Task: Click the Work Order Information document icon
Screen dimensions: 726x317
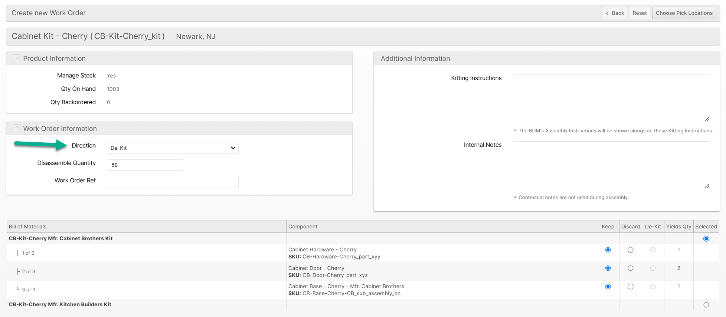Action: [x=17, y=128]
